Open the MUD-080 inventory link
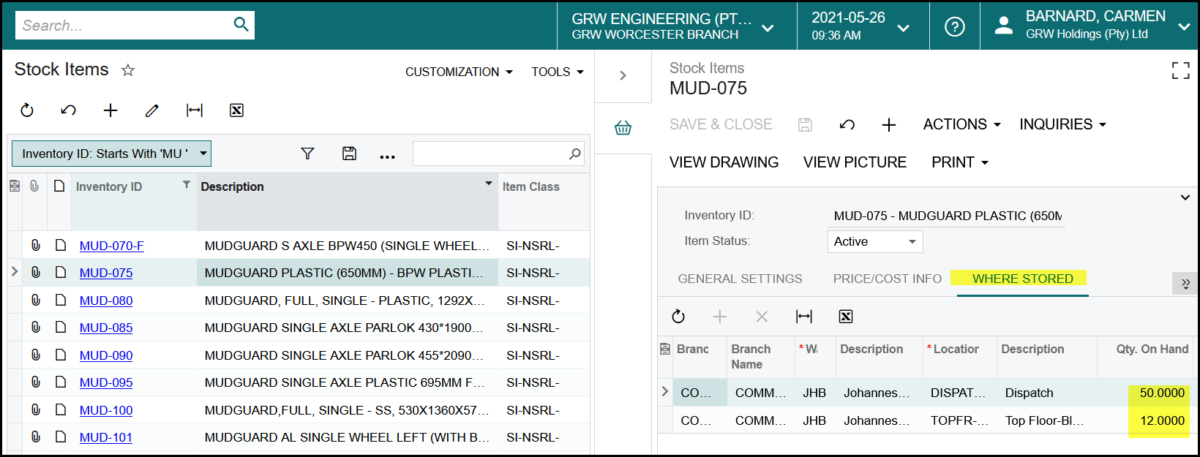 (106, 301)
